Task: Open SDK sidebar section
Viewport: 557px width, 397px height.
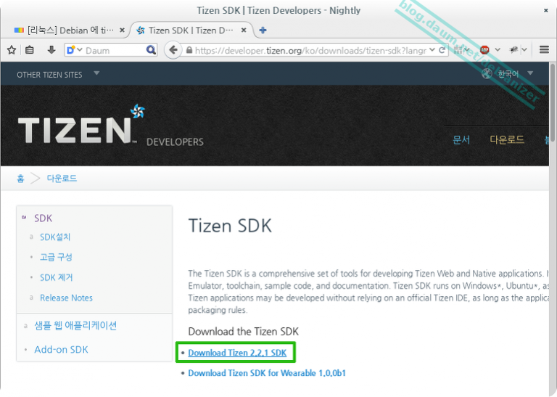Action: tap(43, 218)
